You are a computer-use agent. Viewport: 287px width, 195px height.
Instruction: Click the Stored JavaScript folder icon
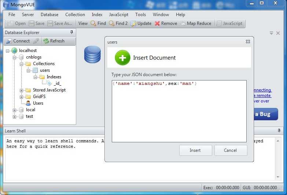click(28, 90)
